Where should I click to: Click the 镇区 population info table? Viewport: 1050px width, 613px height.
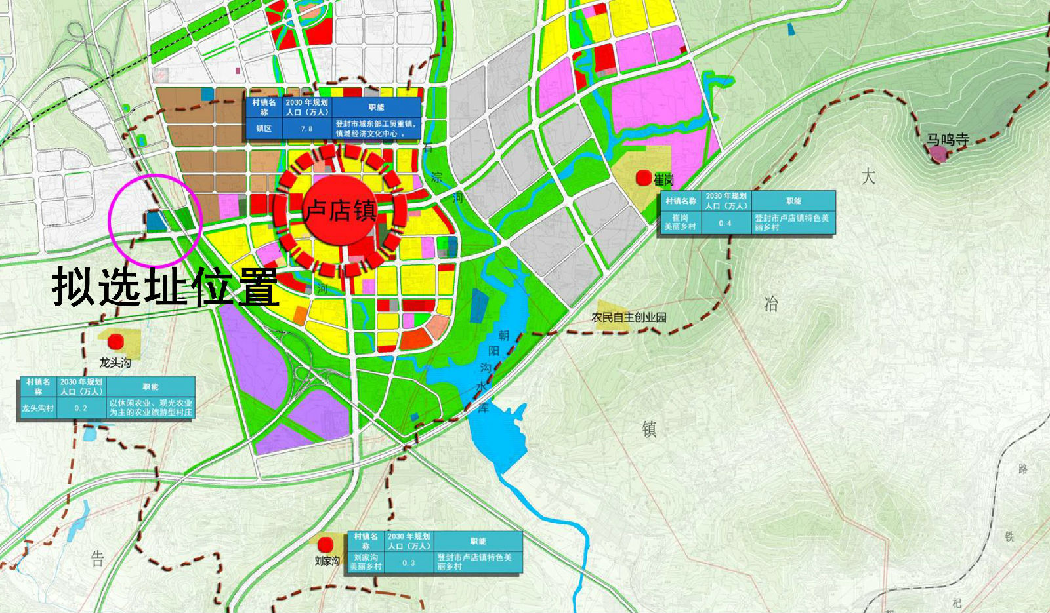(x=333, y=118)
